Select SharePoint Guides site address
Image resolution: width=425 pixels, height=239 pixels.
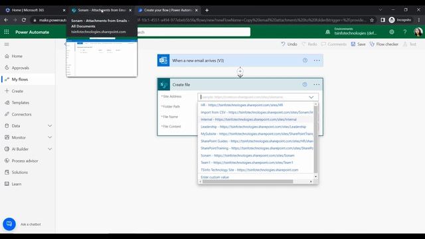257,141
